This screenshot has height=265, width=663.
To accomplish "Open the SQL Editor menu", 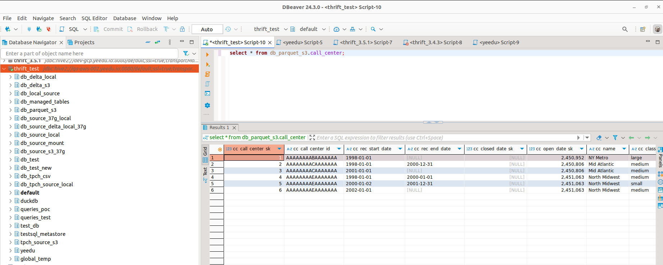I will click(94, 18).
